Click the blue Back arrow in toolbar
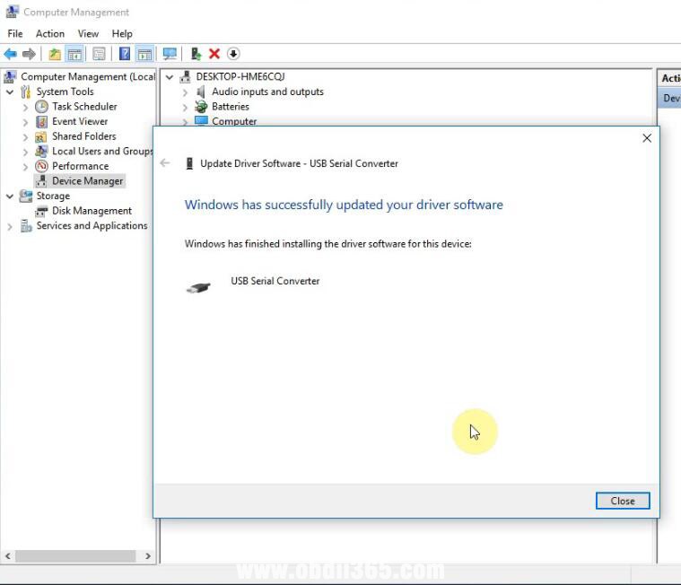This screenshot has width=681, height=585. [x=10, y=54]
